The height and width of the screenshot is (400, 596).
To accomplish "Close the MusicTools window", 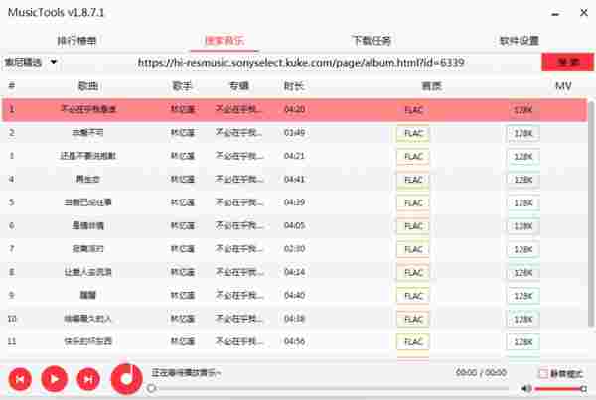I will (x=584, y=13).
